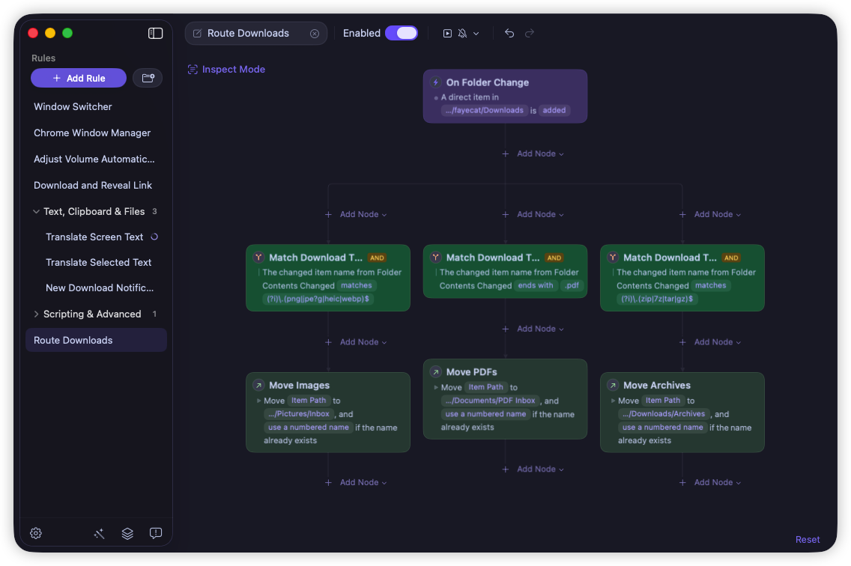This screenshot has width=851, height=566.
Task: Clear the Route Downloads title field
Action: [x=314, y=34]
